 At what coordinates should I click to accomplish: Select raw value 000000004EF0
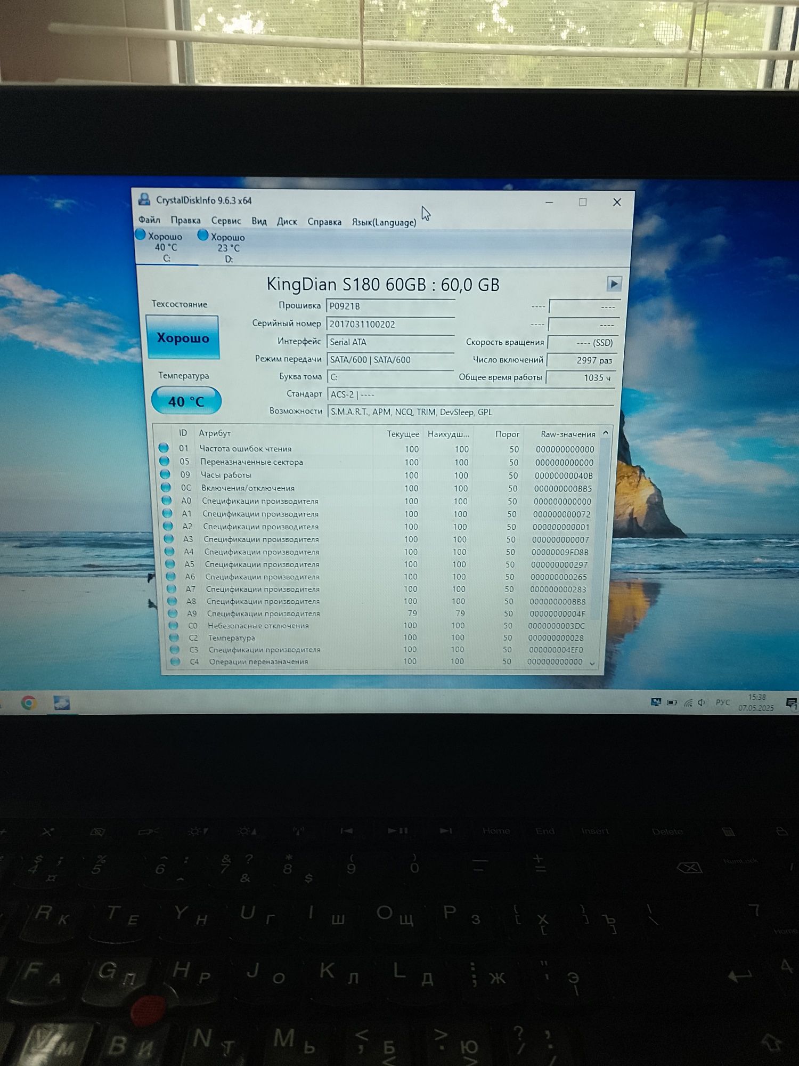pyautogui.click(x=556, y=650)
